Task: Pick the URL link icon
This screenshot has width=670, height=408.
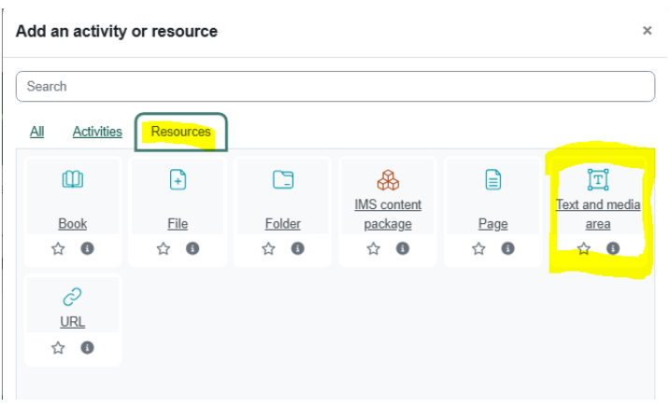Action: coord(72,297)
